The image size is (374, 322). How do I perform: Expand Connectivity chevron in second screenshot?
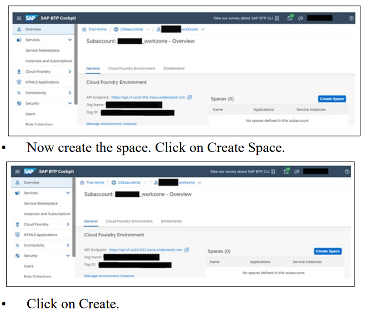point(68,245)
